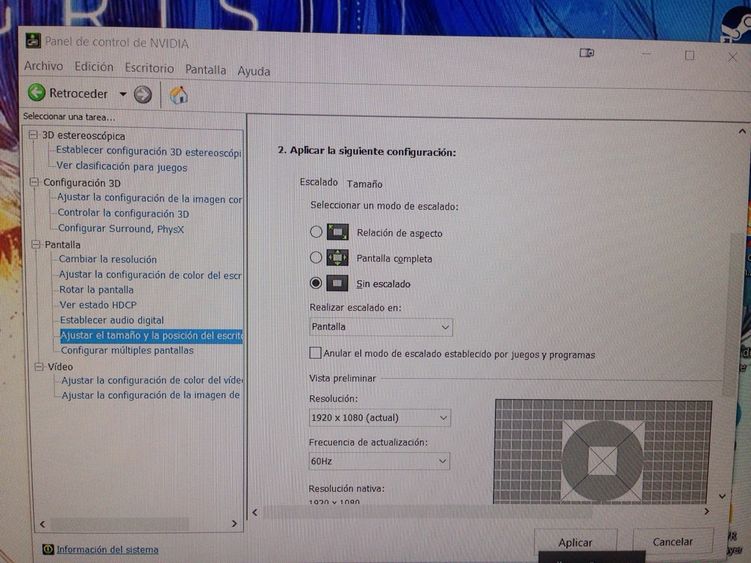Screen dimensions: 751x563
Task: Select Establecer audio digital item
Action: click(x=112, y=320)
